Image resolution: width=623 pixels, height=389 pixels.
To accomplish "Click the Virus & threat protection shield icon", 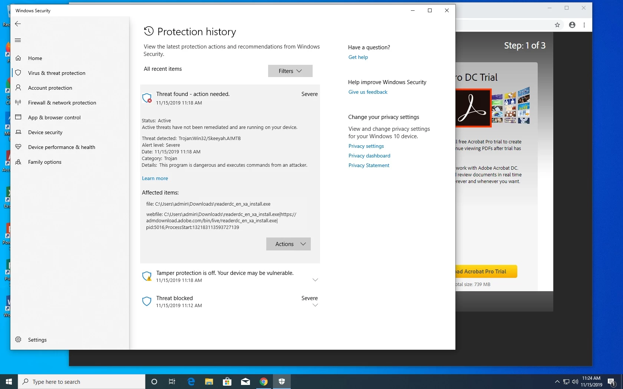I will pyautogui.click(x=18, y=73).
